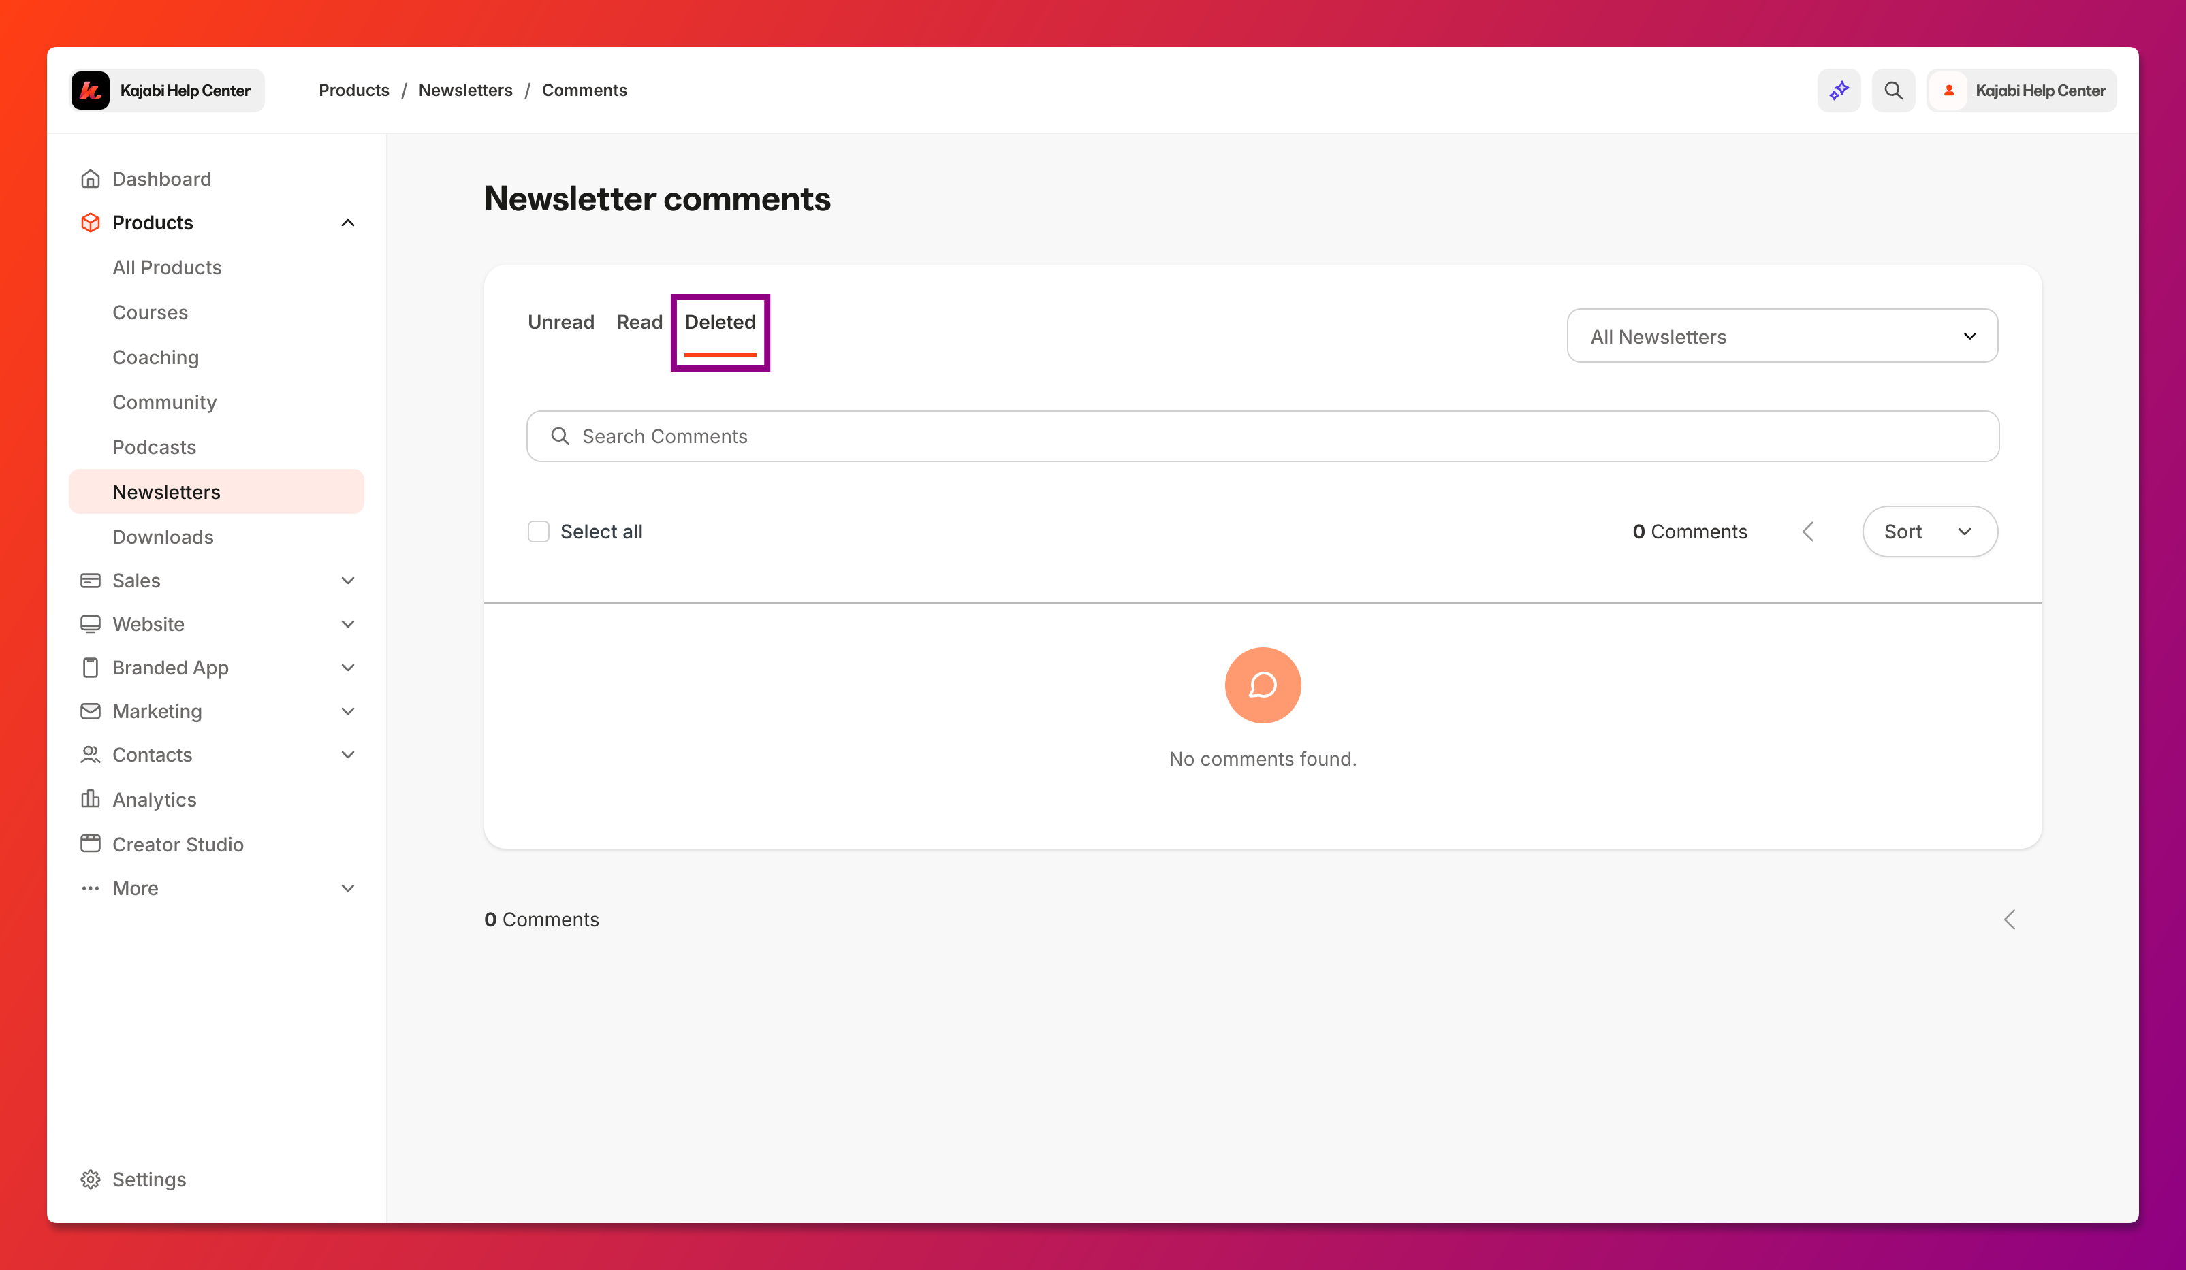Click Newsletters breadcrumb link
Screen dimensions: 2186x1270
466,90
